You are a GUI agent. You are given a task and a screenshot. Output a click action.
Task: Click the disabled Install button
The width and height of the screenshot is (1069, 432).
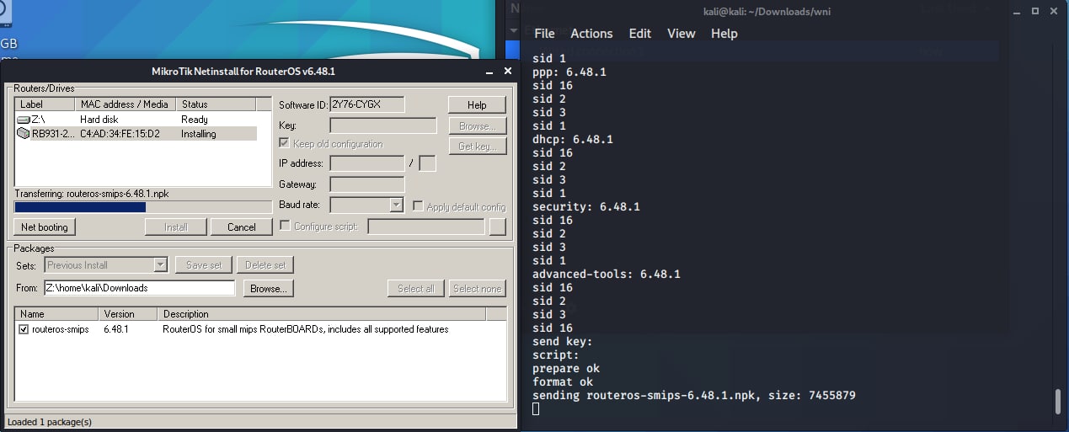(176, 227)
